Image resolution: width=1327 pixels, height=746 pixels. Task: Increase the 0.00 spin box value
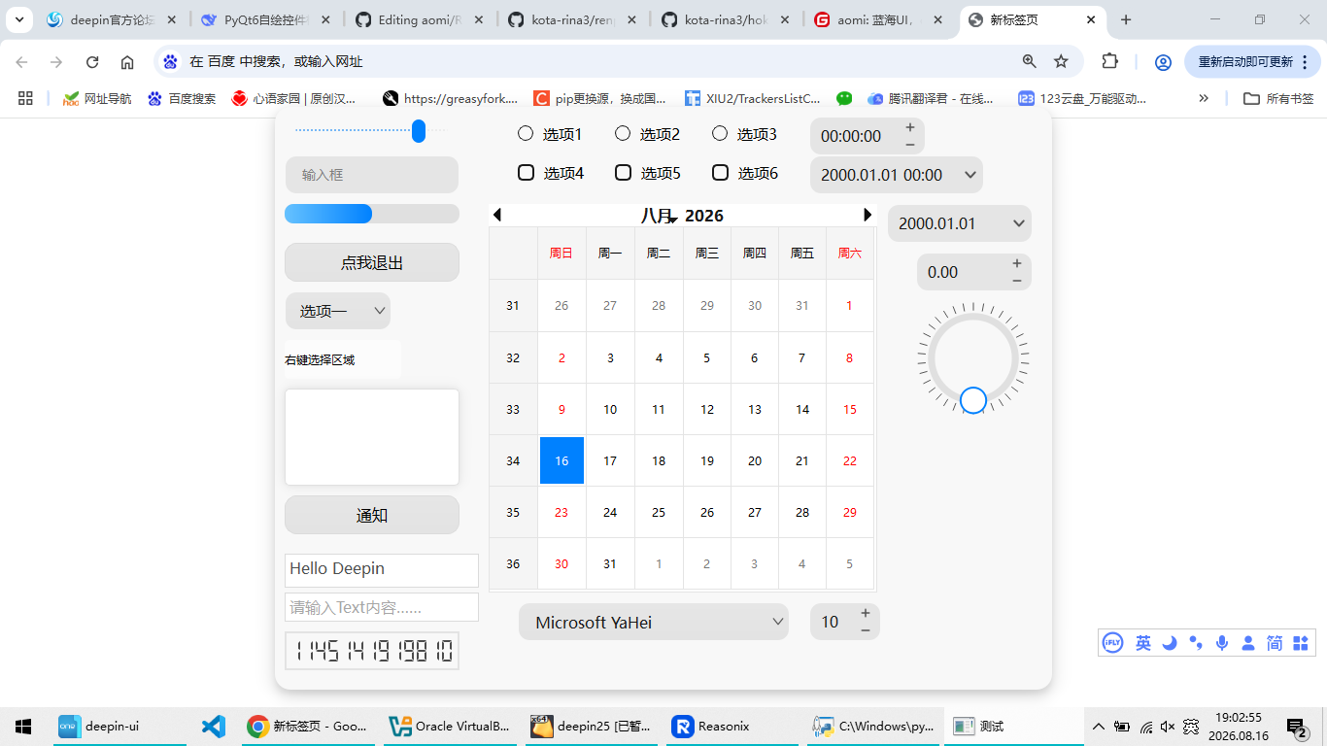[1017, 263]
